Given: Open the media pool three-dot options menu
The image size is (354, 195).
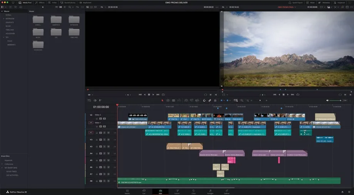Looking at the screenshot, I should [82, 7].
